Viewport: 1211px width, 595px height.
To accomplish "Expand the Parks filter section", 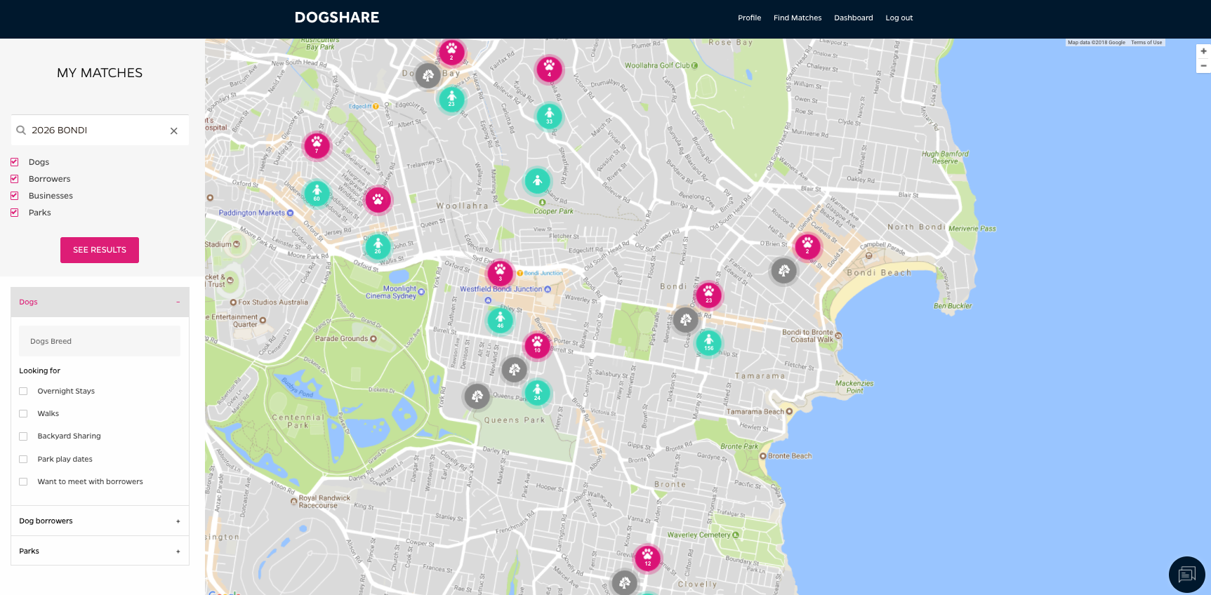I will tap(100, 551).
